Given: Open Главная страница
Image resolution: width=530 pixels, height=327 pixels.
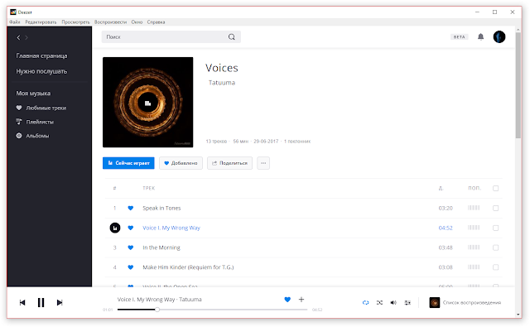Looking at the screenshot, I should click(41, 55).
